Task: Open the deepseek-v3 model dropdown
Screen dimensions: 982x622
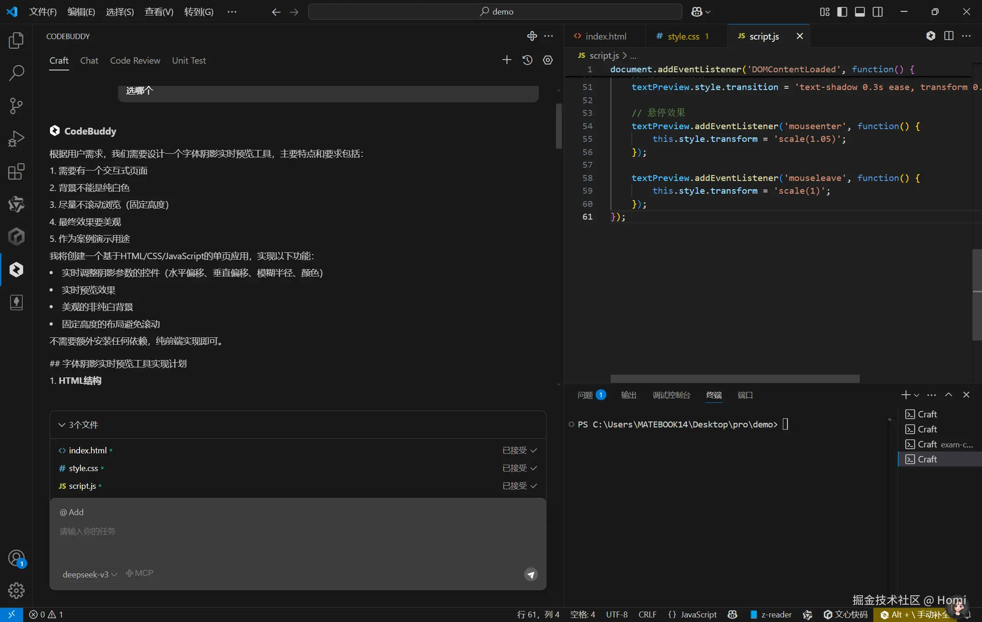Action: pyautogui.click(x=90, y=574)
